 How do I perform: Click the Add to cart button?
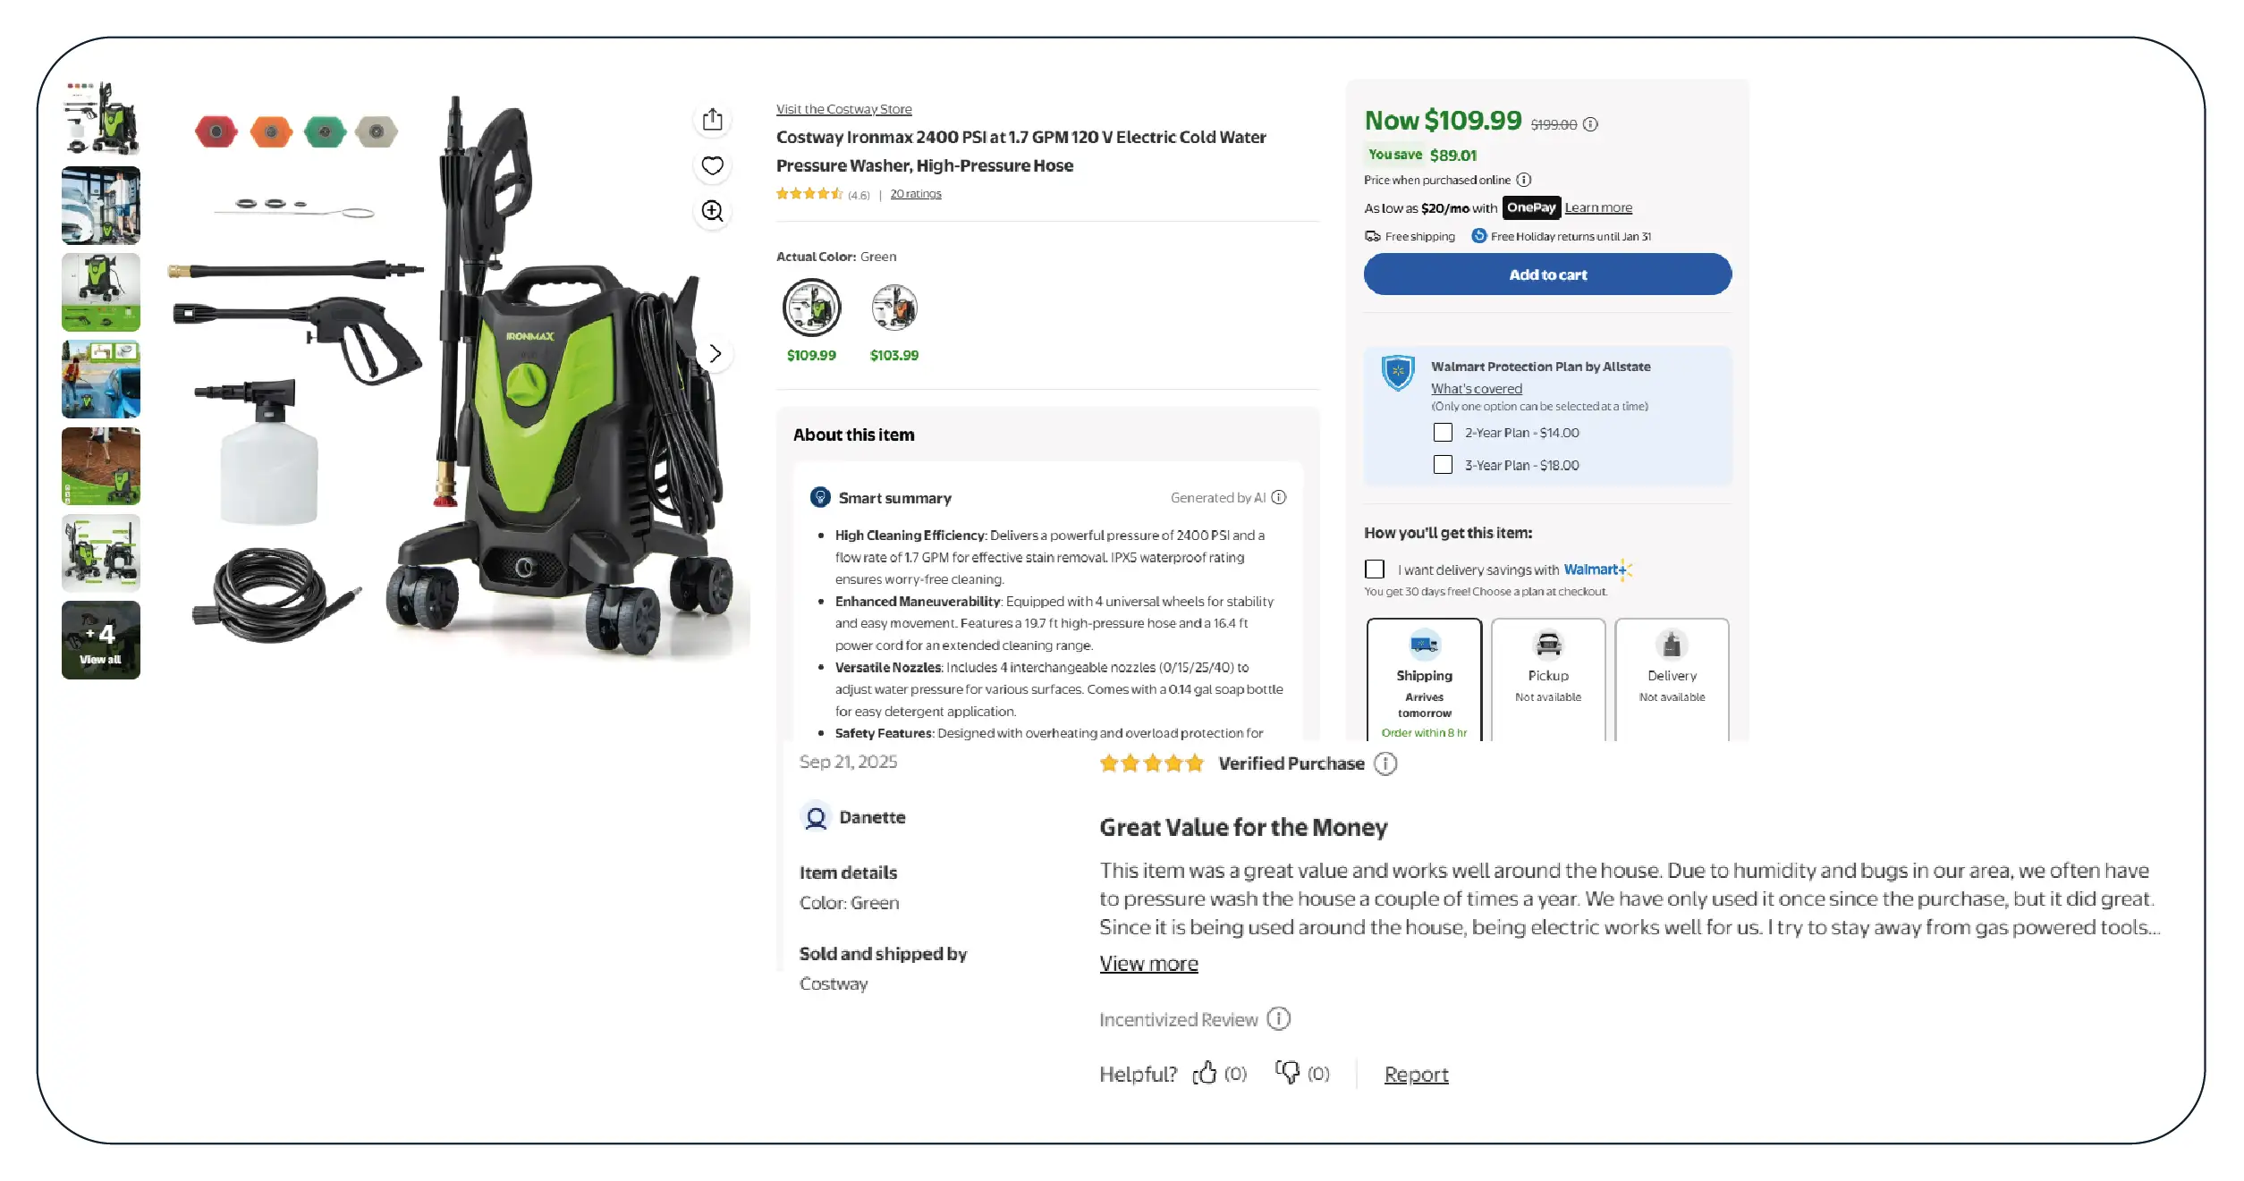[x=1547, y=274]
